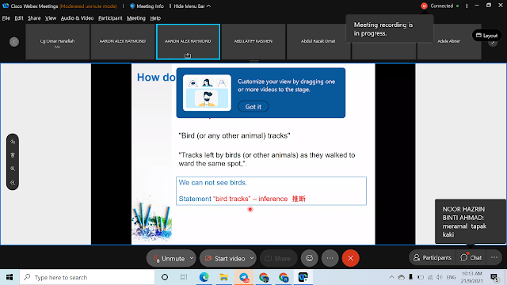Viewport: 507px width, 285px height.
Task: Open the Chat panel
Action: [471, 257]
